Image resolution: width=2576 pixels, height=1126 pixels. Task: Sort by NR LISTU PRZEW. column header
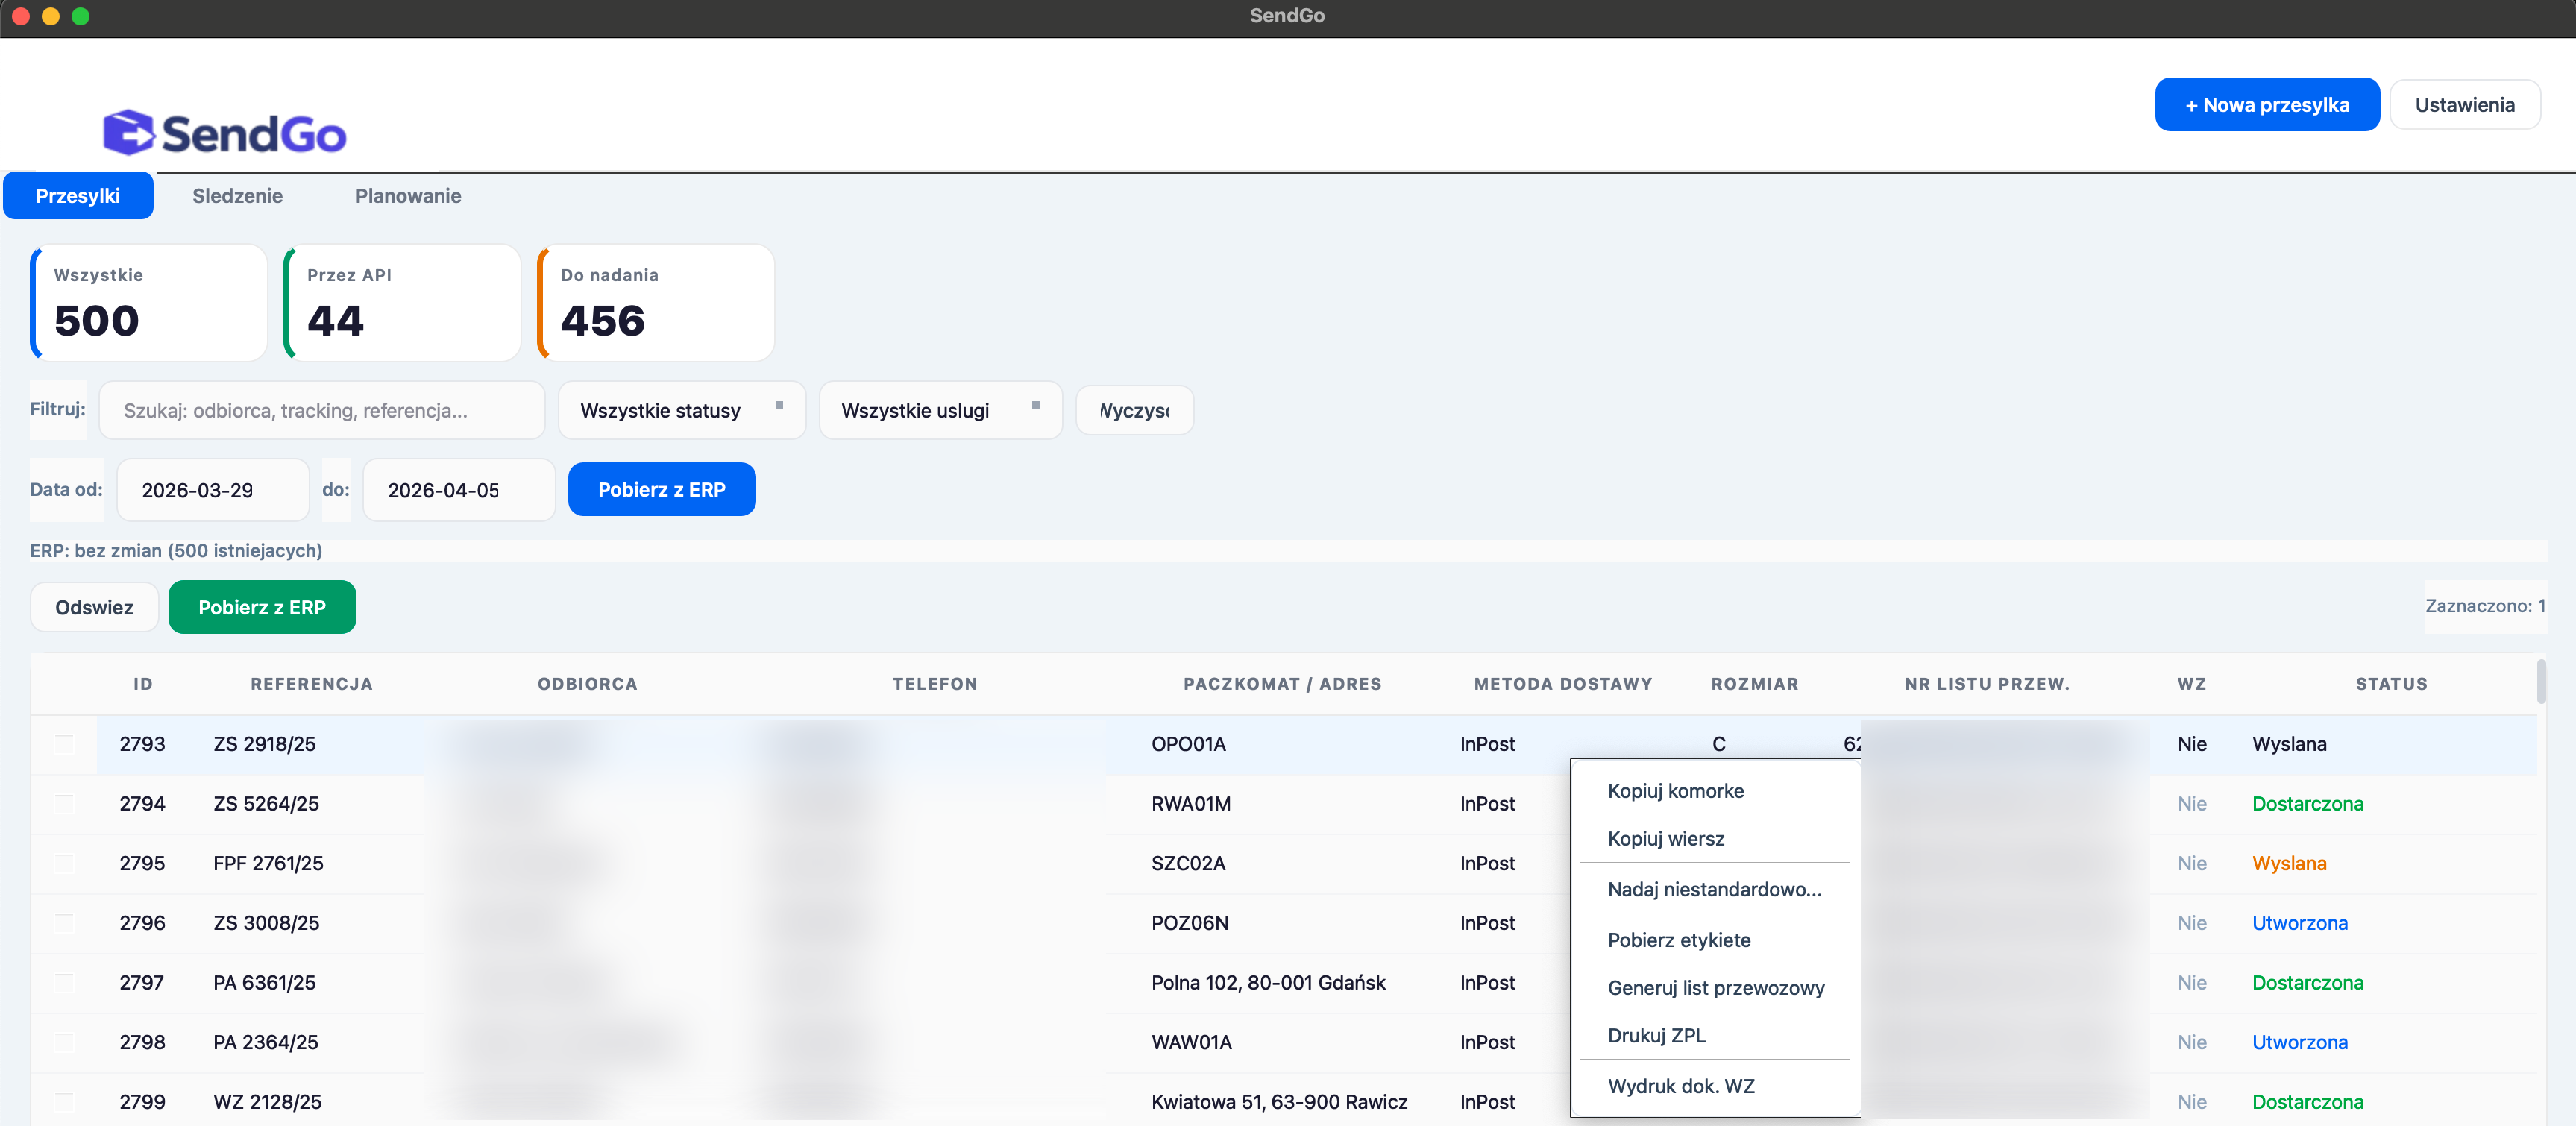coord(1987,684)
